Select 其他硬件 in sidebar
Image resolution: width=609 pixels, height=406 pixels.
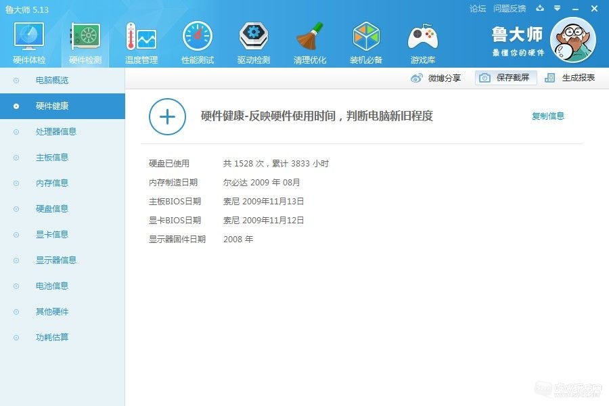click(62, 311)
